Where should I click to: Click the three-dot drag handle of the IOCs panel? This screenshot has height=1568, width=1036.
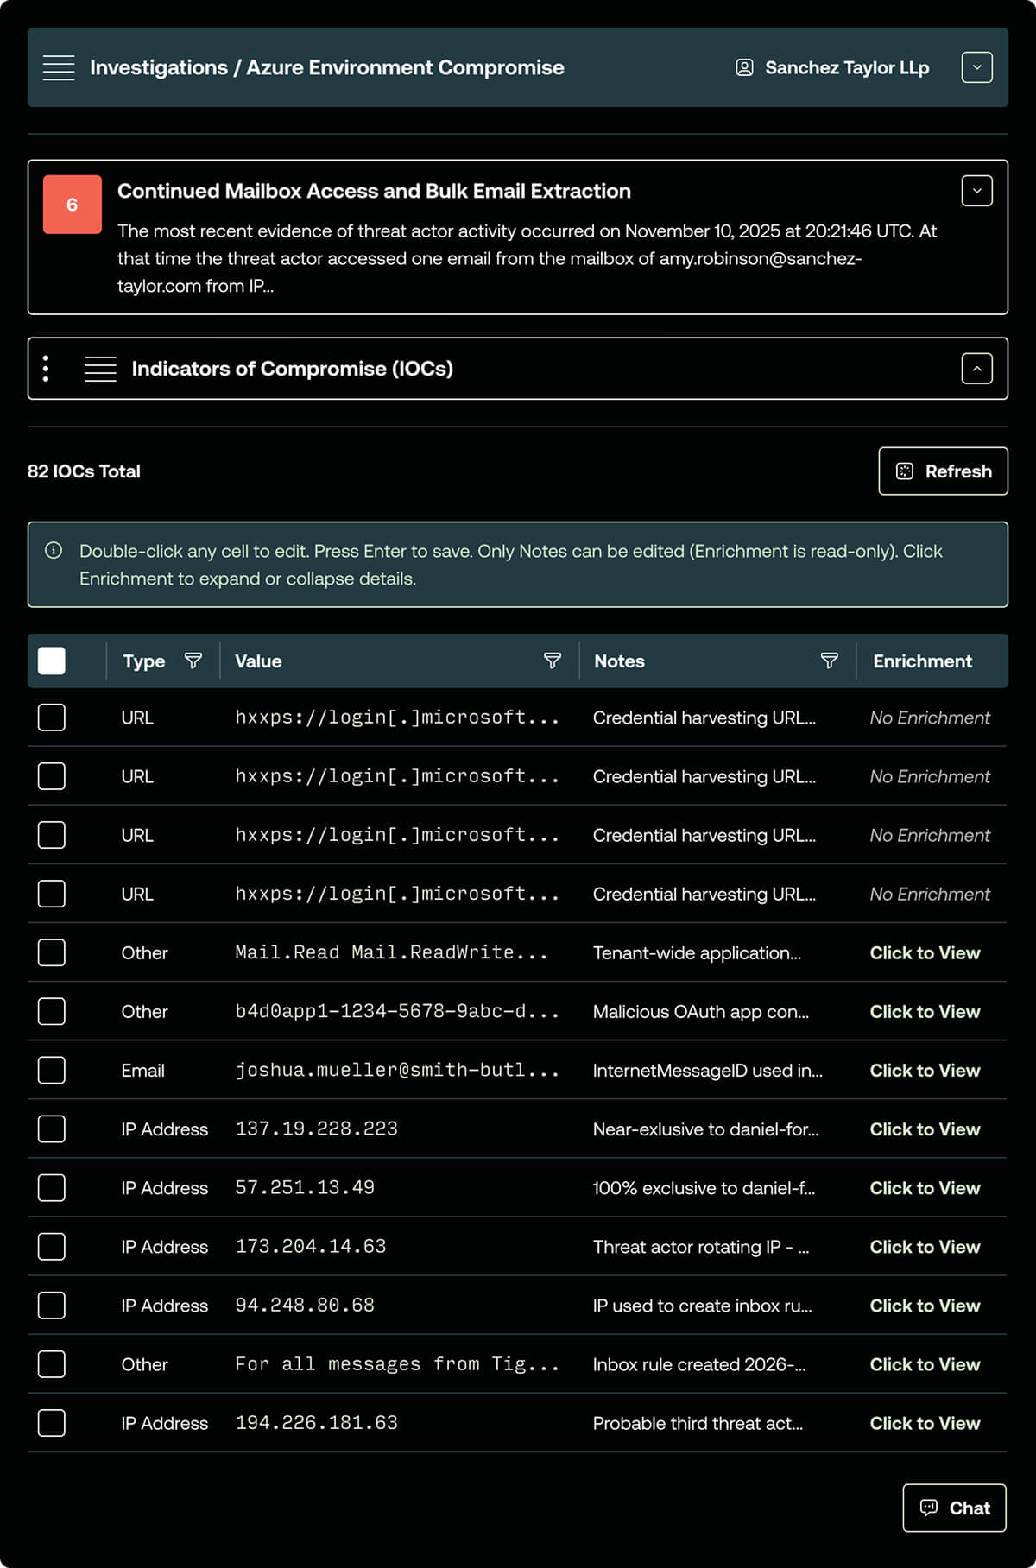tap(46, 369)
